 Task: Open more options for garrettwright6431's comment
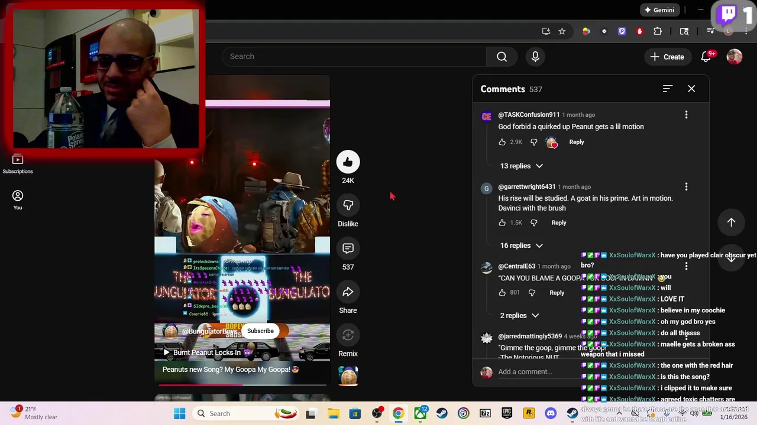click(x=686, y=187)
